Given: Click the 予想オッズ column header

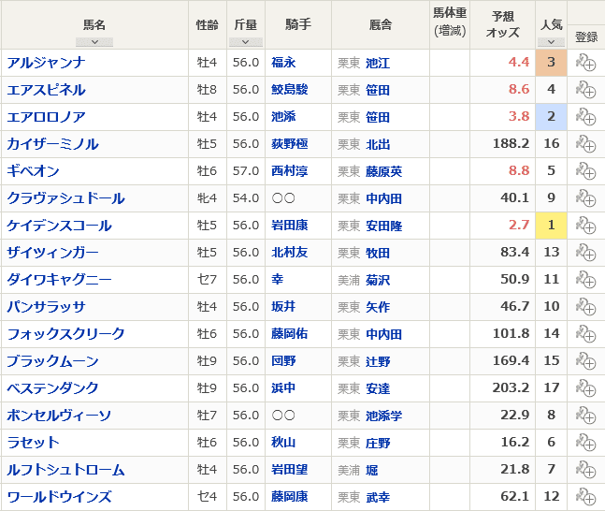Looking at the screenshot, I should (x=502, y=24).
